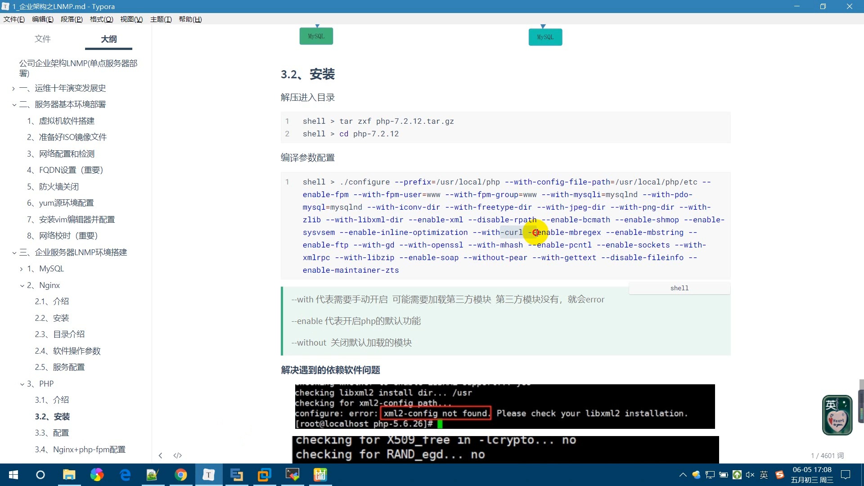The image size is (864, 486).
Task: Open the 段落 menu
Action: click(x=72, y=19)
